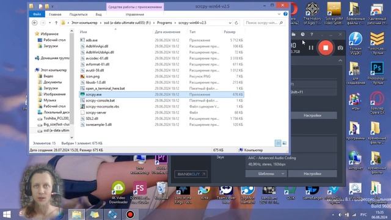Screen dimensions: 391x220
Task: Open Recycle Bin desktop icon
Action: click(x=161, y=191)
